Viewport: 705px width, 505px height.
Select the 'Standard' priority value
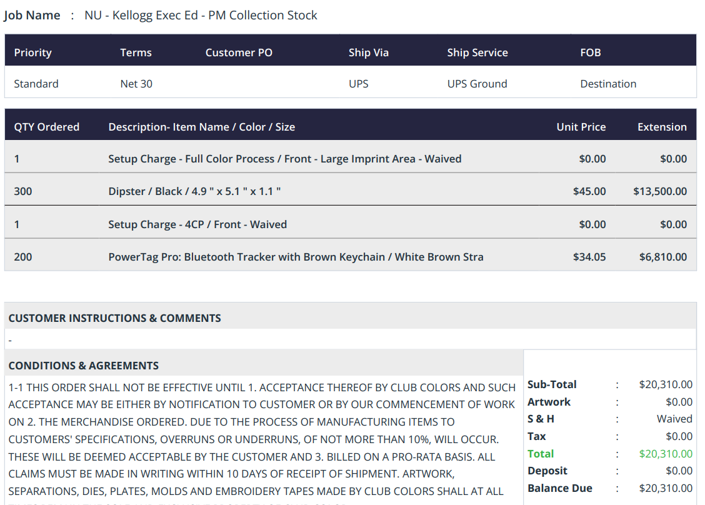pos(36,84)
